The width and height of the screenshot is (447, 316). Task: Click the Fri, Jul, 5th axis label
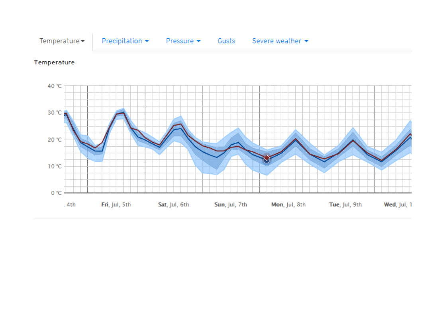116,205
